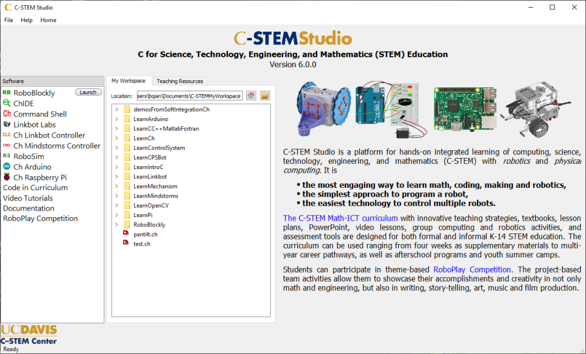Click the C-STEM Studio title bar logo
The width and height of the screenshot is (586, 354).
pyautogui.click(x=8, y=7)
